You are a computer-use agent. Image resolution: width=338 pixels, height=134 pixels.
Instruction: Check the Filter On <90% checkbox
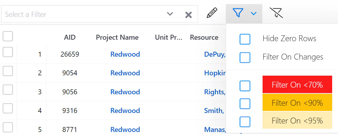tap(245, 104)
